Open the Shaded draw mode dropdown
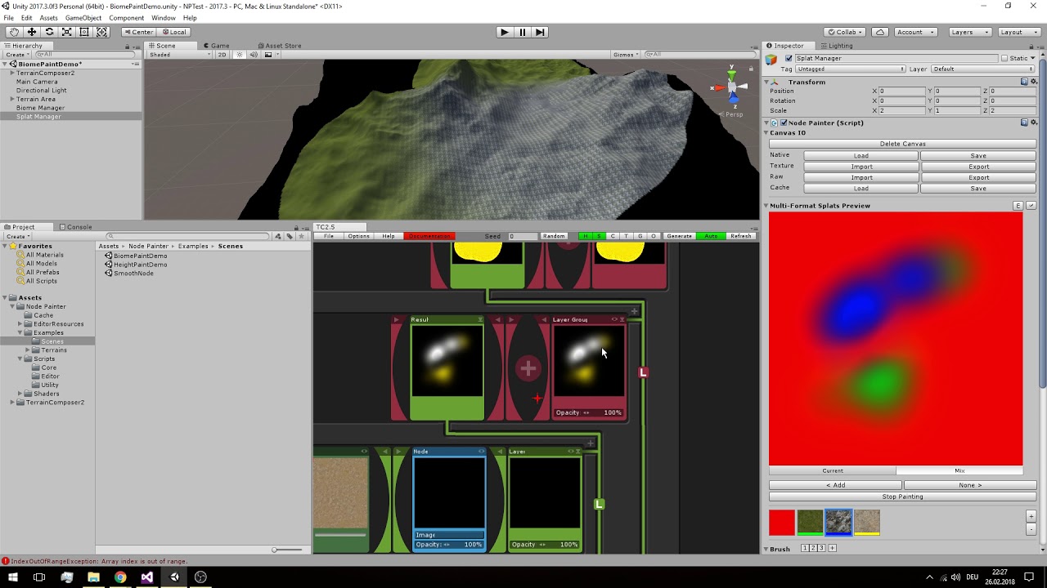Screen dimensions: 1047x588 point(179,55)
